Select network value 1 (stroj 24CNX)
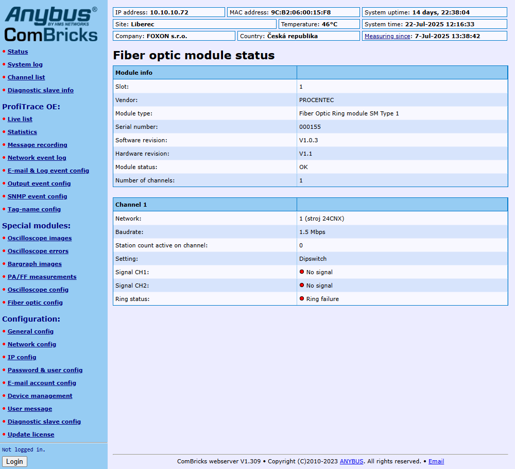Screen dimensions: 515x469 (x=321, y=219)
